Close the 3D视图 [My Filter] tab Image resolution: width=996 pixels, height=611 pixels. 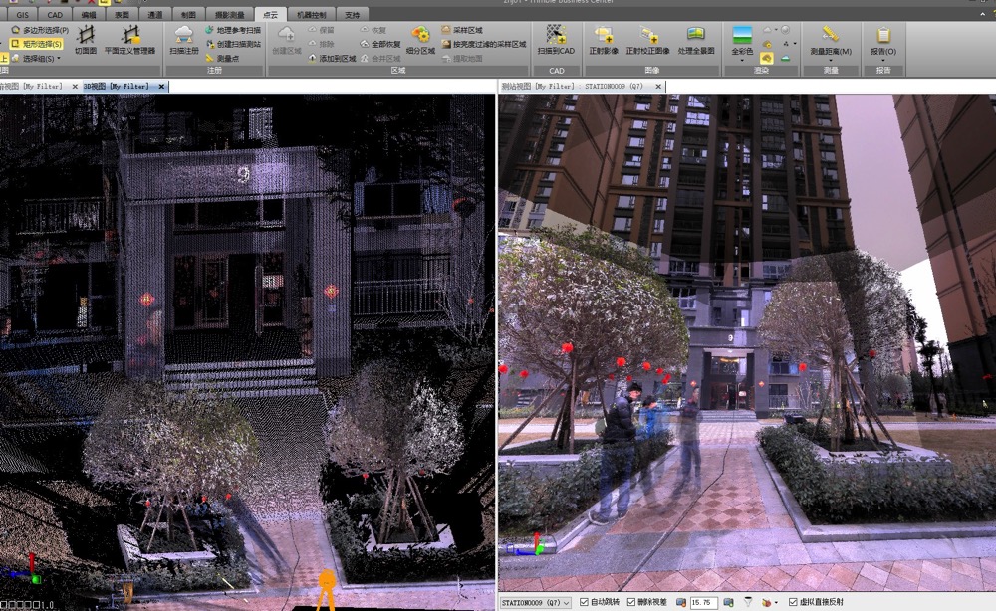(x=161, y=87)
